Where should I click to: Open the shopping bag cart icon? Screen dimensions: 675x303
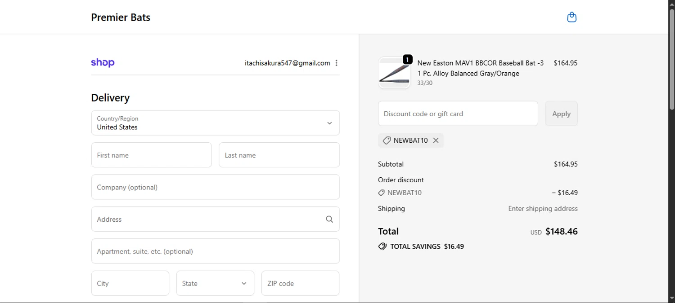coord(571,17)
